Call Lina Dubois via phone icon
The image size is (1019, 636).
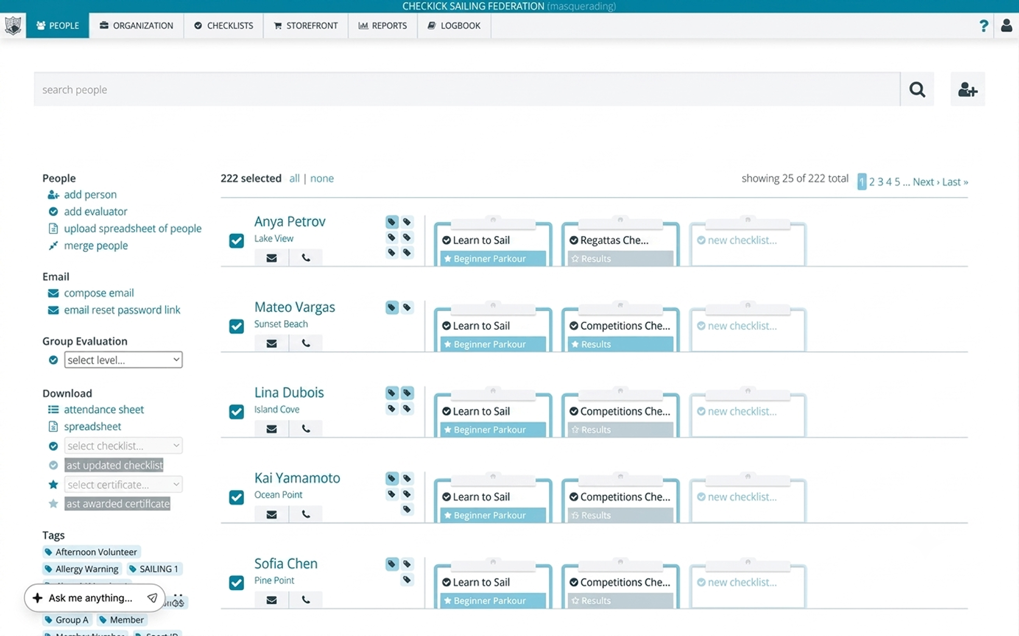point(305,429)
